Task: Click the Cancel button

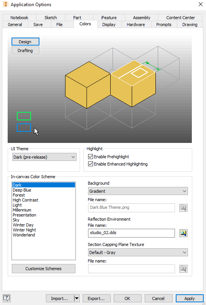Action: [x=159, y=298]
